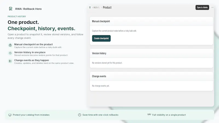Click 'No versions stored yet for this product.'
This screenshot has width=219, height=123.
point(107,63)
